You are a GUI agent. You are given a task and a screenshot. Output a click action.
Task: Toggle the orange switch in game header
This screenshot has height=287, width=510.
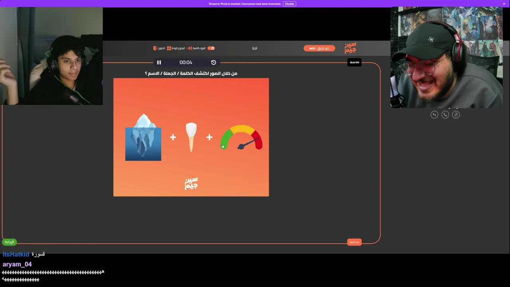211,48
